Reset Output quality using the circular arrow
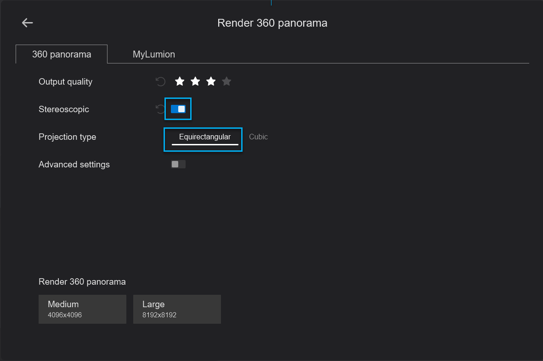 (x=160, y=81)
